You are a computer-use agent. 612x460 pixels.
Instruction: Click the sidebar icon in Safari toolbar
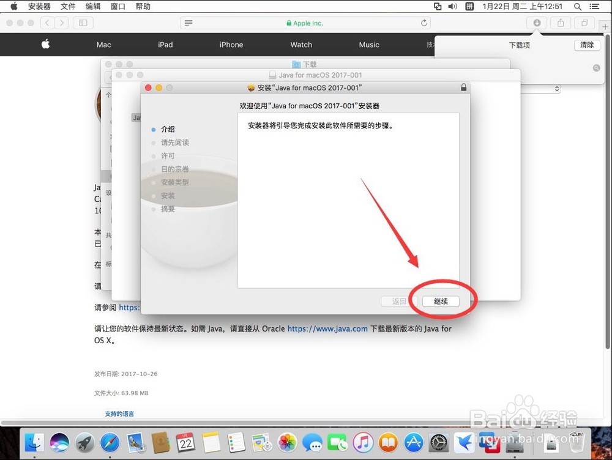[83, 23]
